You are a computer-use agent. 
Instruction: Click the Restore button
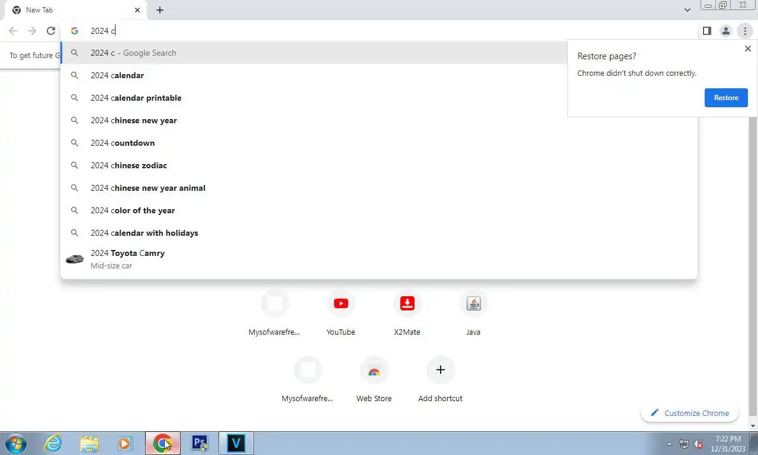point(726,98)
